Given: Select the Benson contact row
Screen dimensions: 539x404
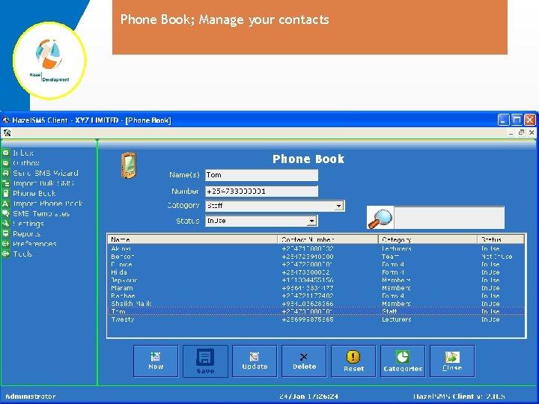Looking at the screenshot, I should [316, 257].
